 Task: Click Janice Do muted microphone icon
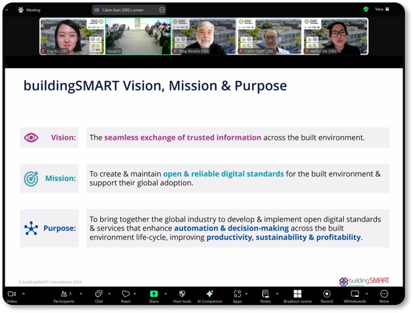307,51
